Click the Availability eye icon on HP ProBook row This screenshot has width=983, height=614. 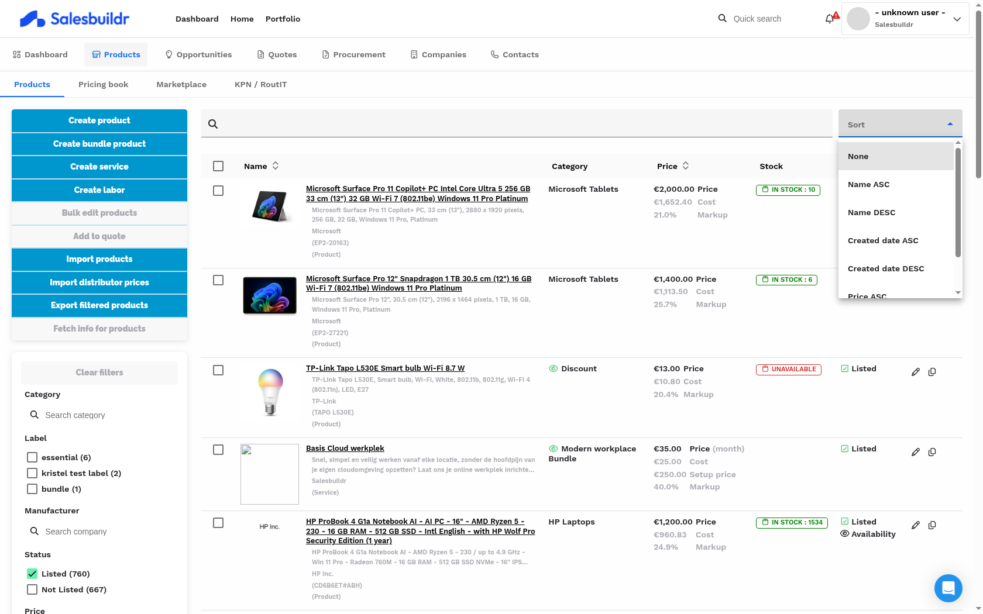tap(844, 534)
